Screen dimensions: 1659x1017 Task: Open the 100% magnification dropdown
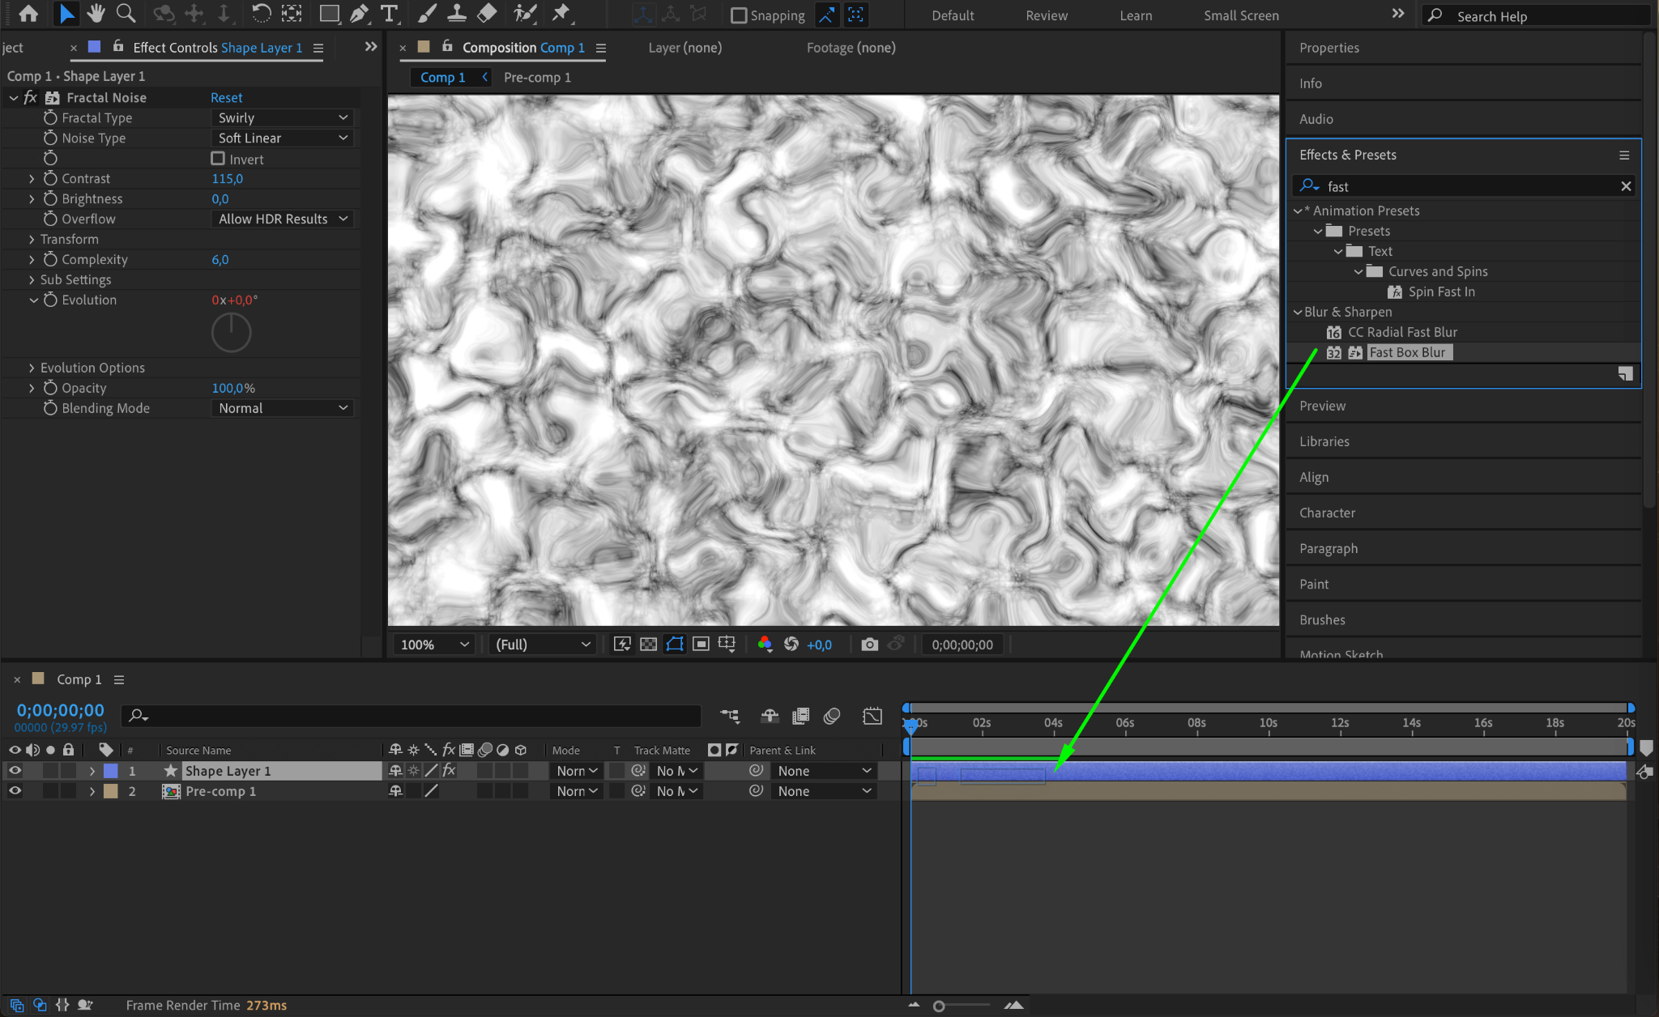pos(434,645)
